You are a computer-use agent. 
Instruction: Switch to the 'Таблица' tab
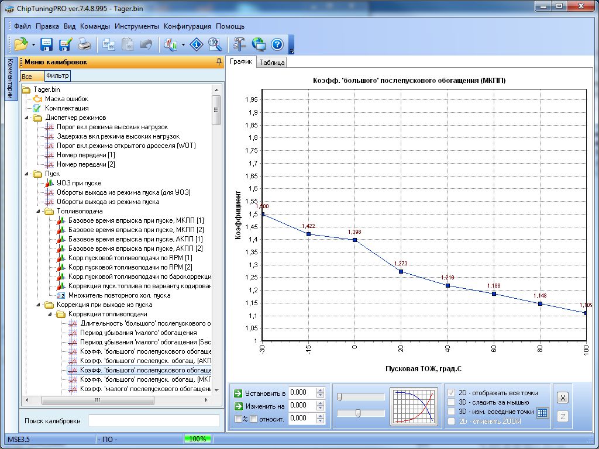click(271, 63)
